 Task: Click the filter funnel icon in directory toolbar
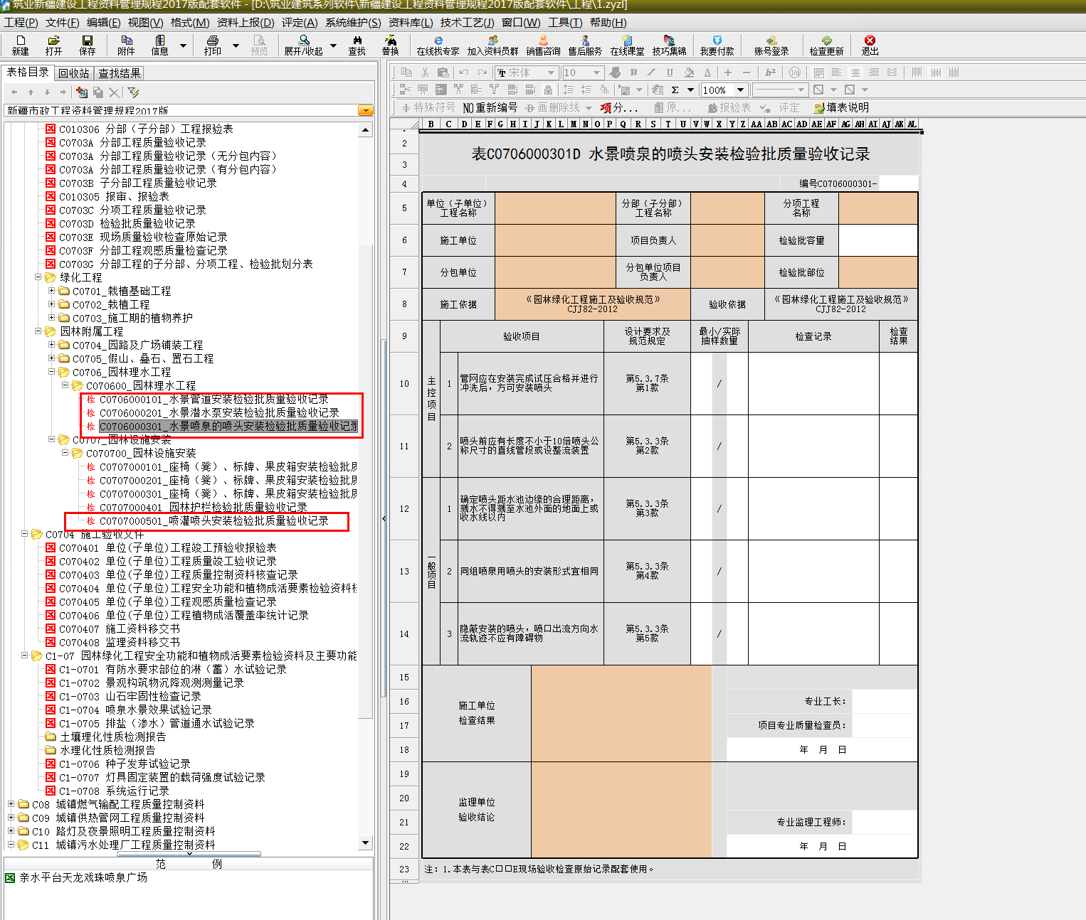click(x=133, y=92)
